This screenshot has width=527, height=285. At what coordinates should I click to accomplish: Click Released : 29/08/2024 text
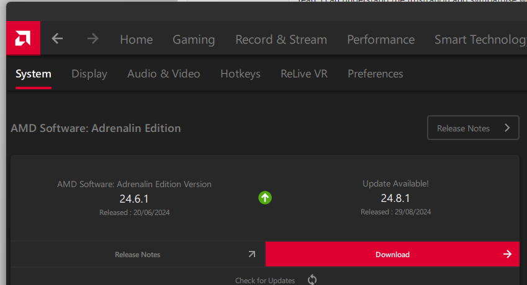[395, 212]
